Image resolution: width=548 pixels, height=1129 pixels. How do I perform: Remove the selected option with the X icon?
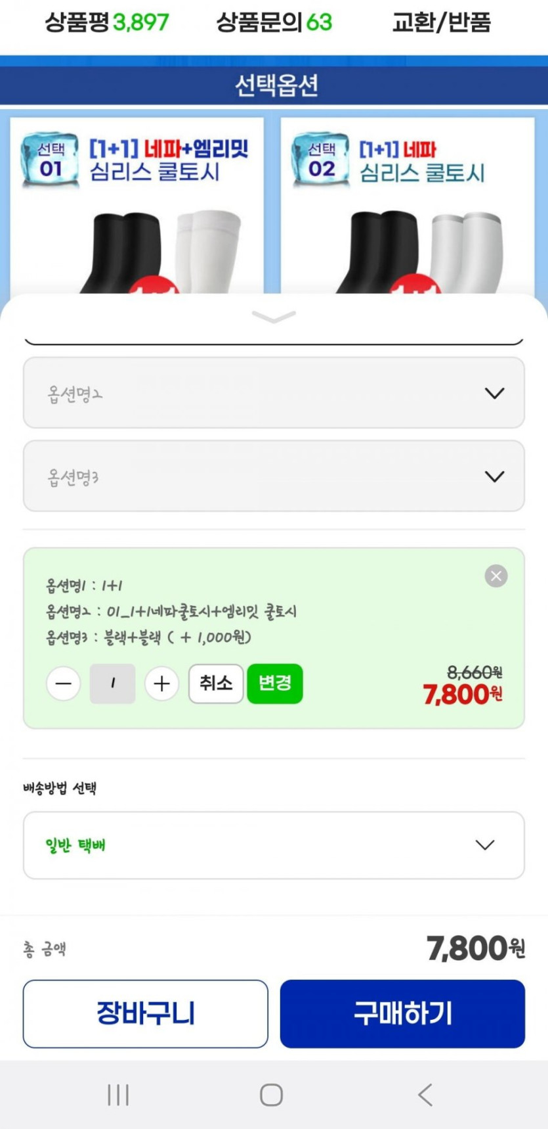[495, 576]
